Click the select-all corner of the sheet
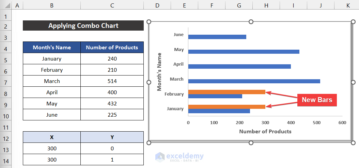 pyautogui.click(x=5, y=5)
